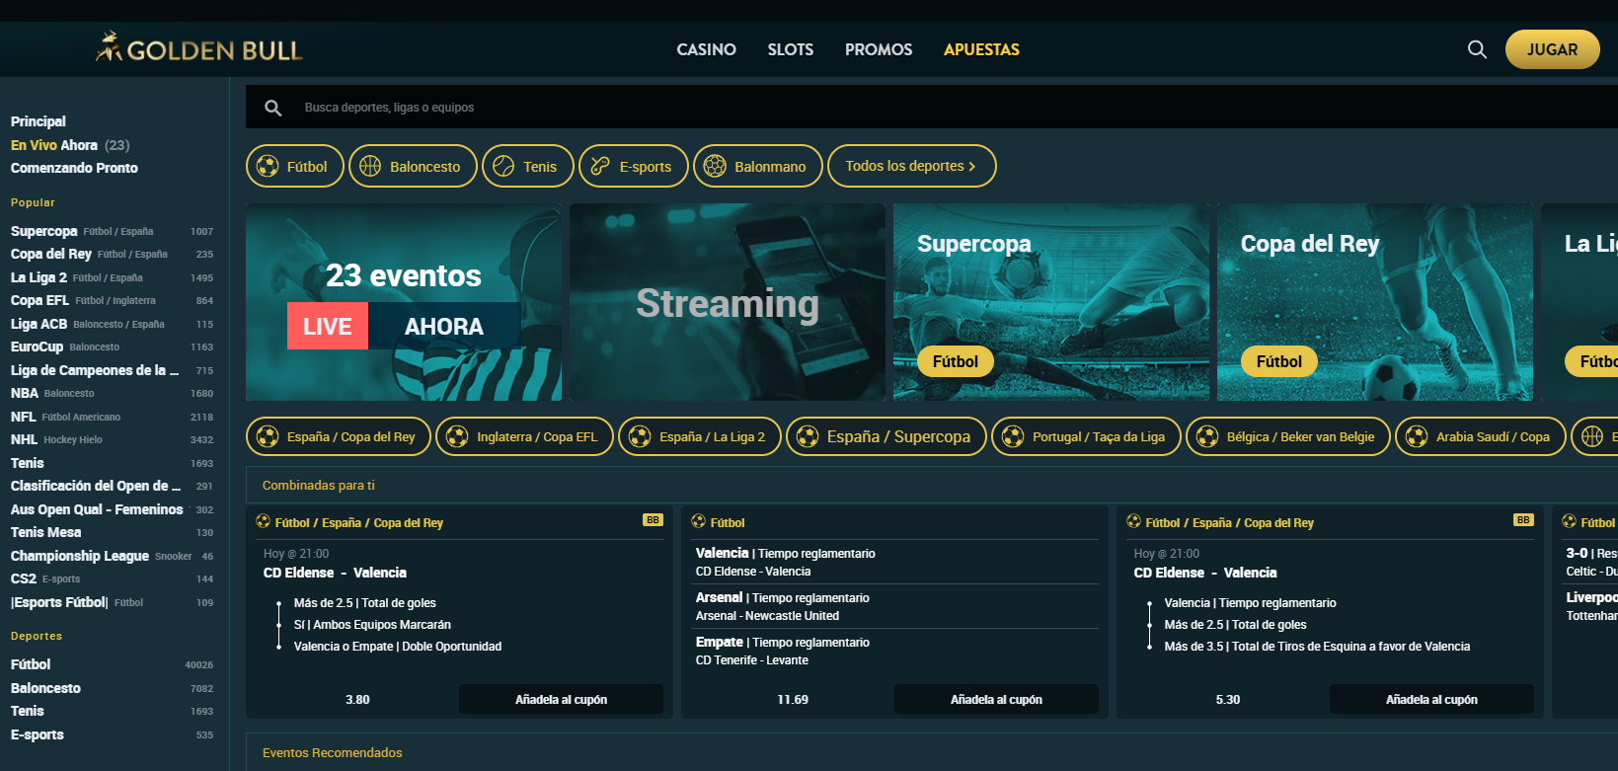Click the magnifier icon in the sports search bar
This screenshot has width=1618, height=771.
(273, 108)
